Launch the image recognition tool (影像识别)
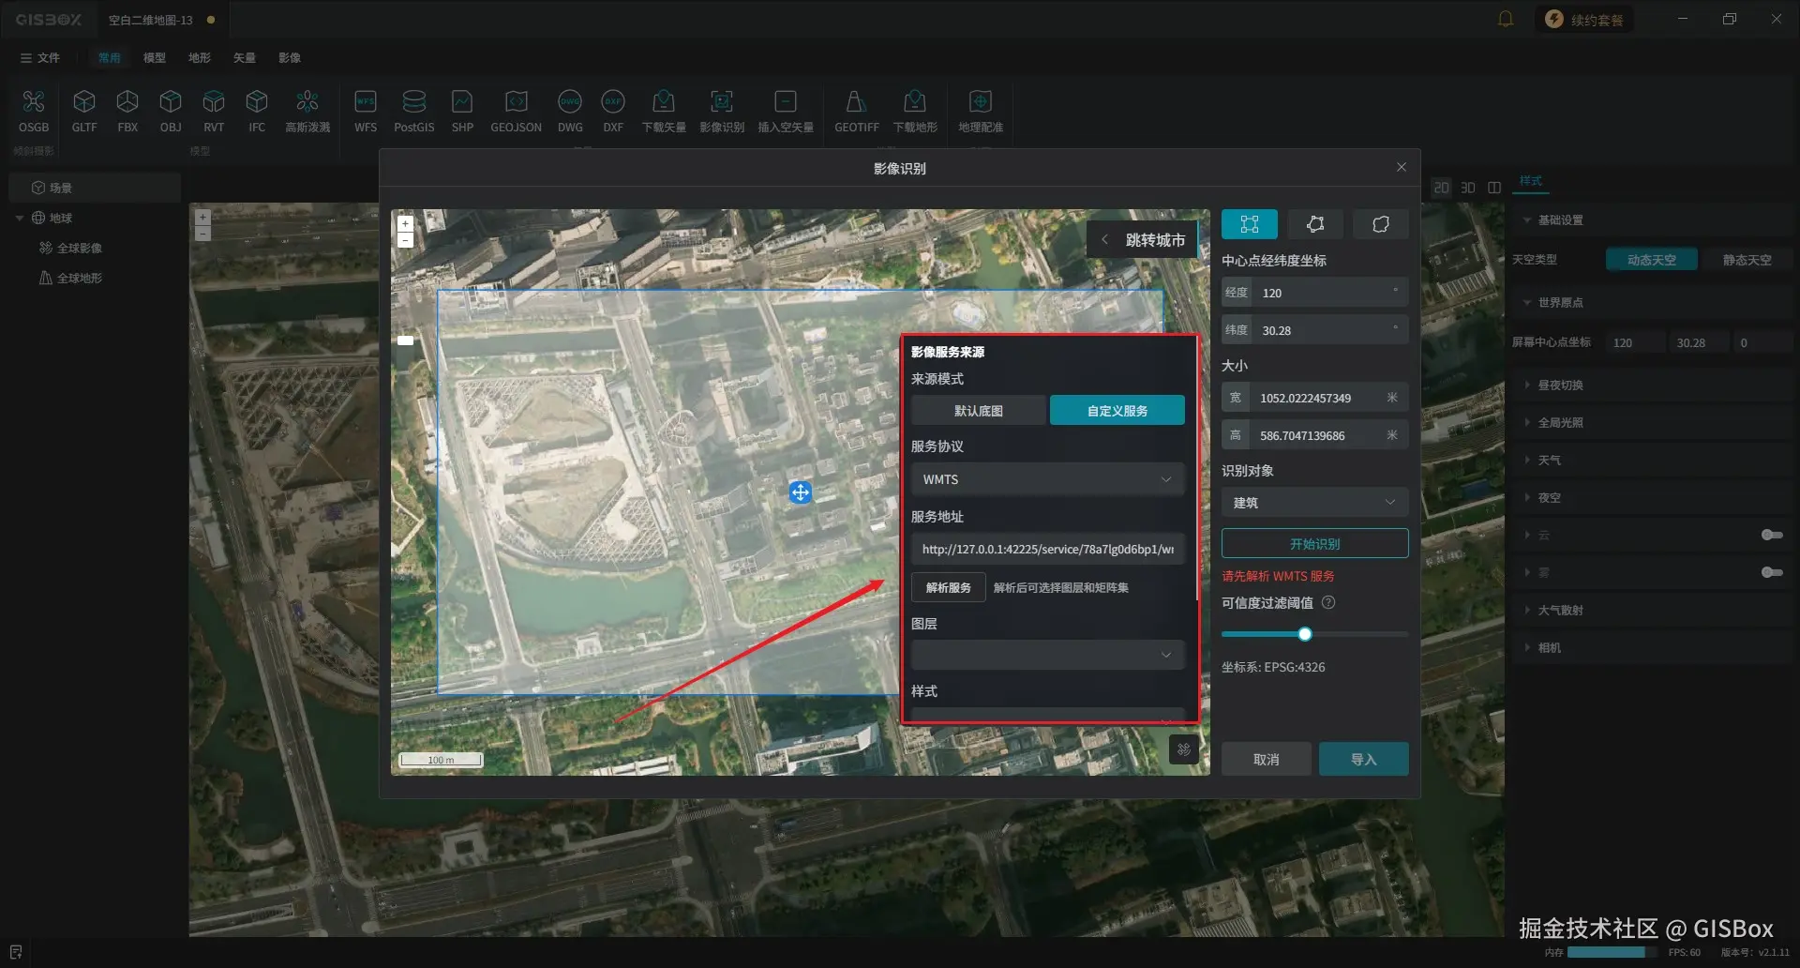The height and width of the screenshot is (968, 1800). click(x=722, y=111)
